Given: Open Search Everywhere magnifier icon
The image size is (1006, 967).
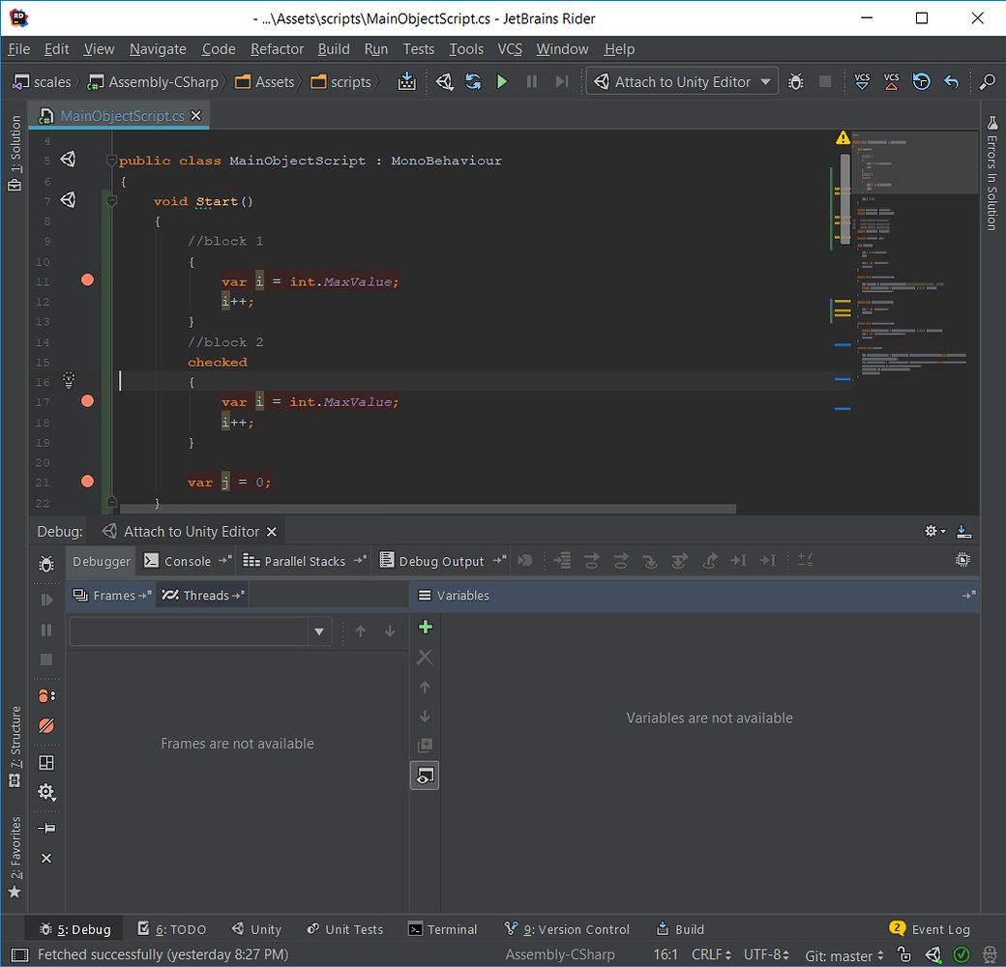Looking at the screenshot, I should pyautogui.click(x=988, y=82).
